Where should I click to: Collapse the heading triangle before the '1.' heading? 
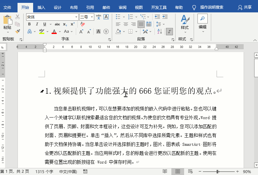[x=42, y=91]
